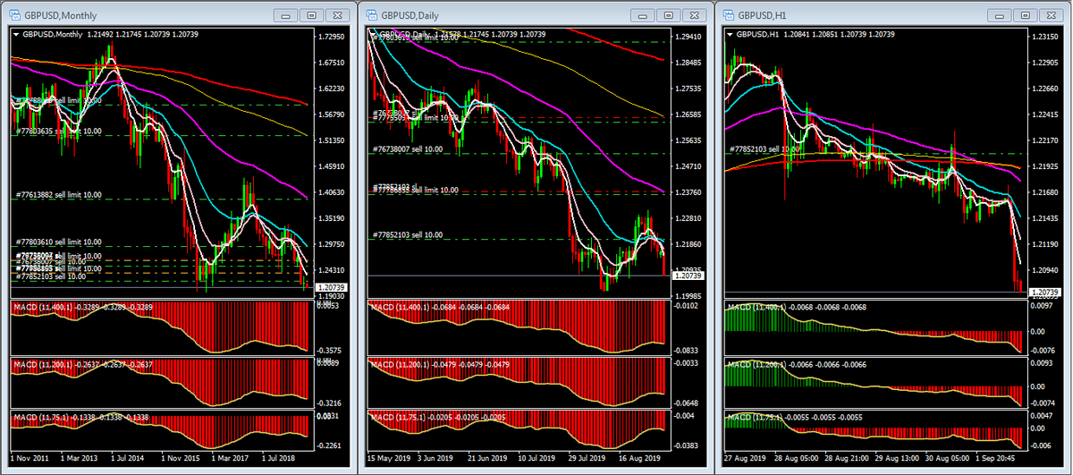The width and height of the screenshot is (1073, 475).
Task: Maximize the GBPUSD,Daily chart window
Action: tap(668, 15)
